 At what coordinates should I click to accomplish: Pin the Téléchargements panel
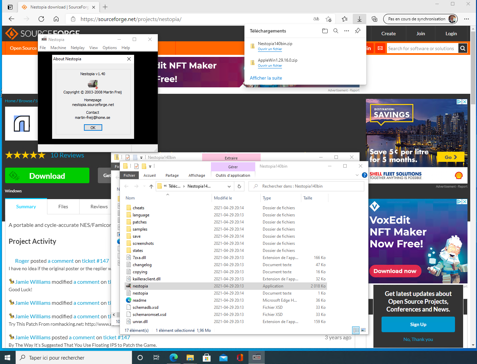tap(357, 31)
